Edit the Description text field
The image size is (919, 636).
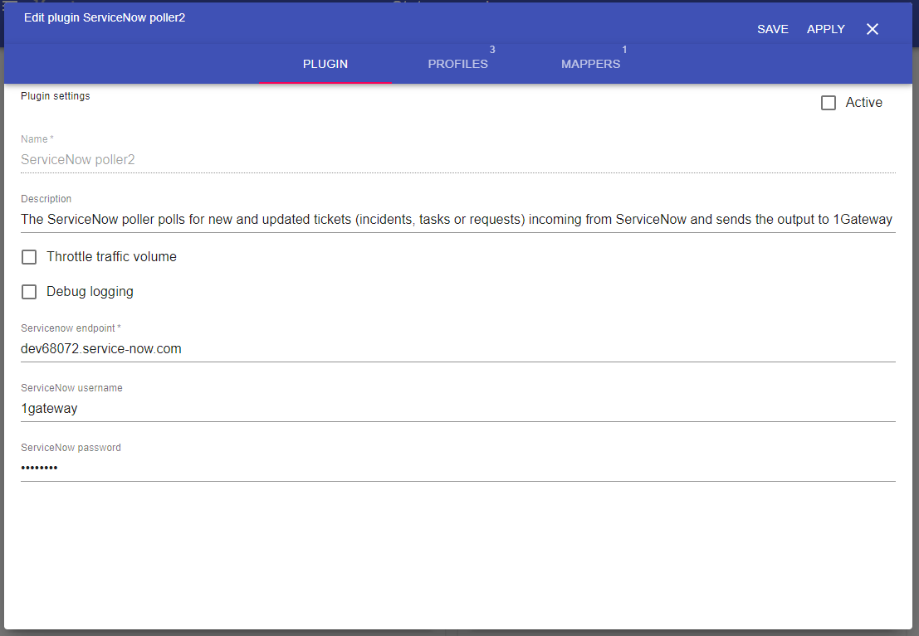(x=457, y=220)
